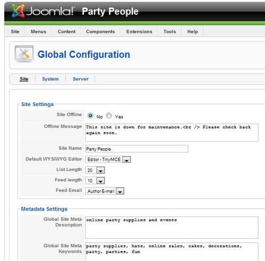Screen dimensions: 265x261
Task: Focus the Global Site Meta Description textarea
Action: pos(172,228)
